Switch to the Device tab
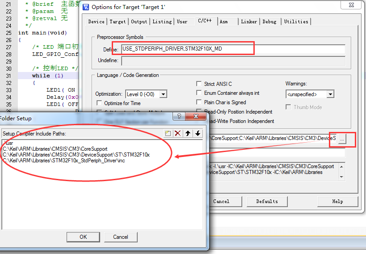The image size is (366, 254). pyautogui.click(x=96, y=21)
